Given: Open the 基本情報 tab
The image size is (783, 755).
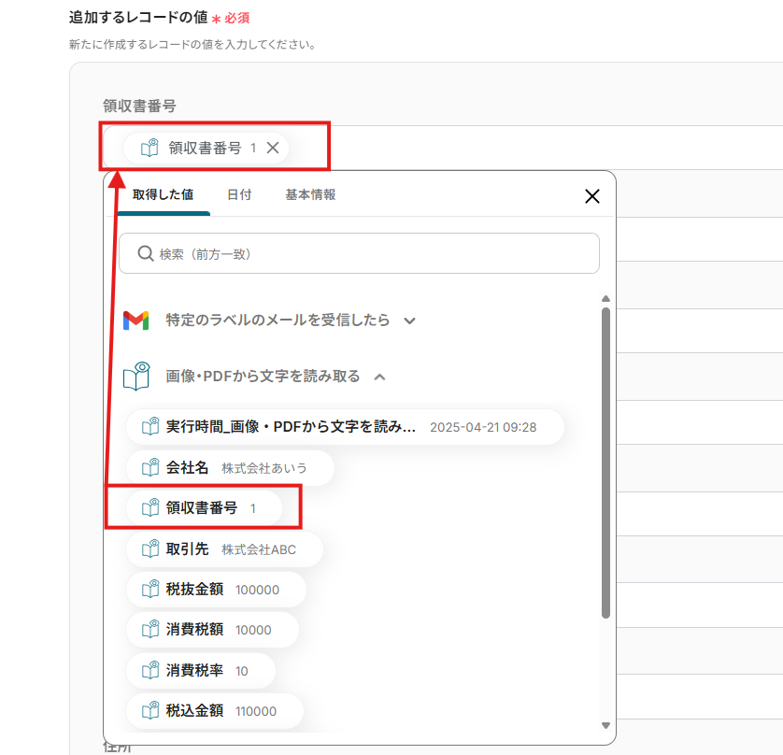Looking at the screenshot, I should click(310, 194).
